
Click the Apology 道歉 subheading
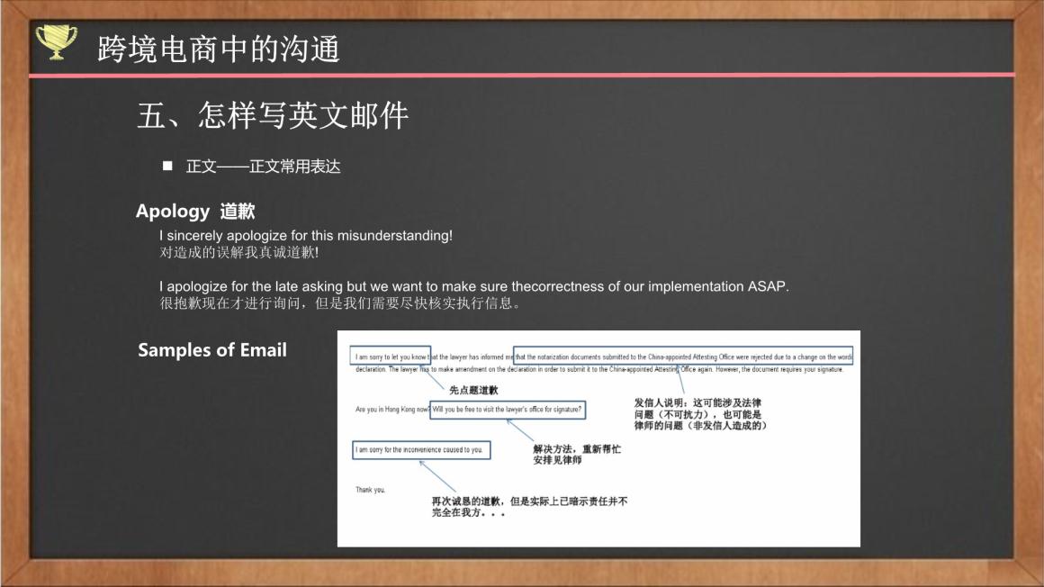pos(195,212)
